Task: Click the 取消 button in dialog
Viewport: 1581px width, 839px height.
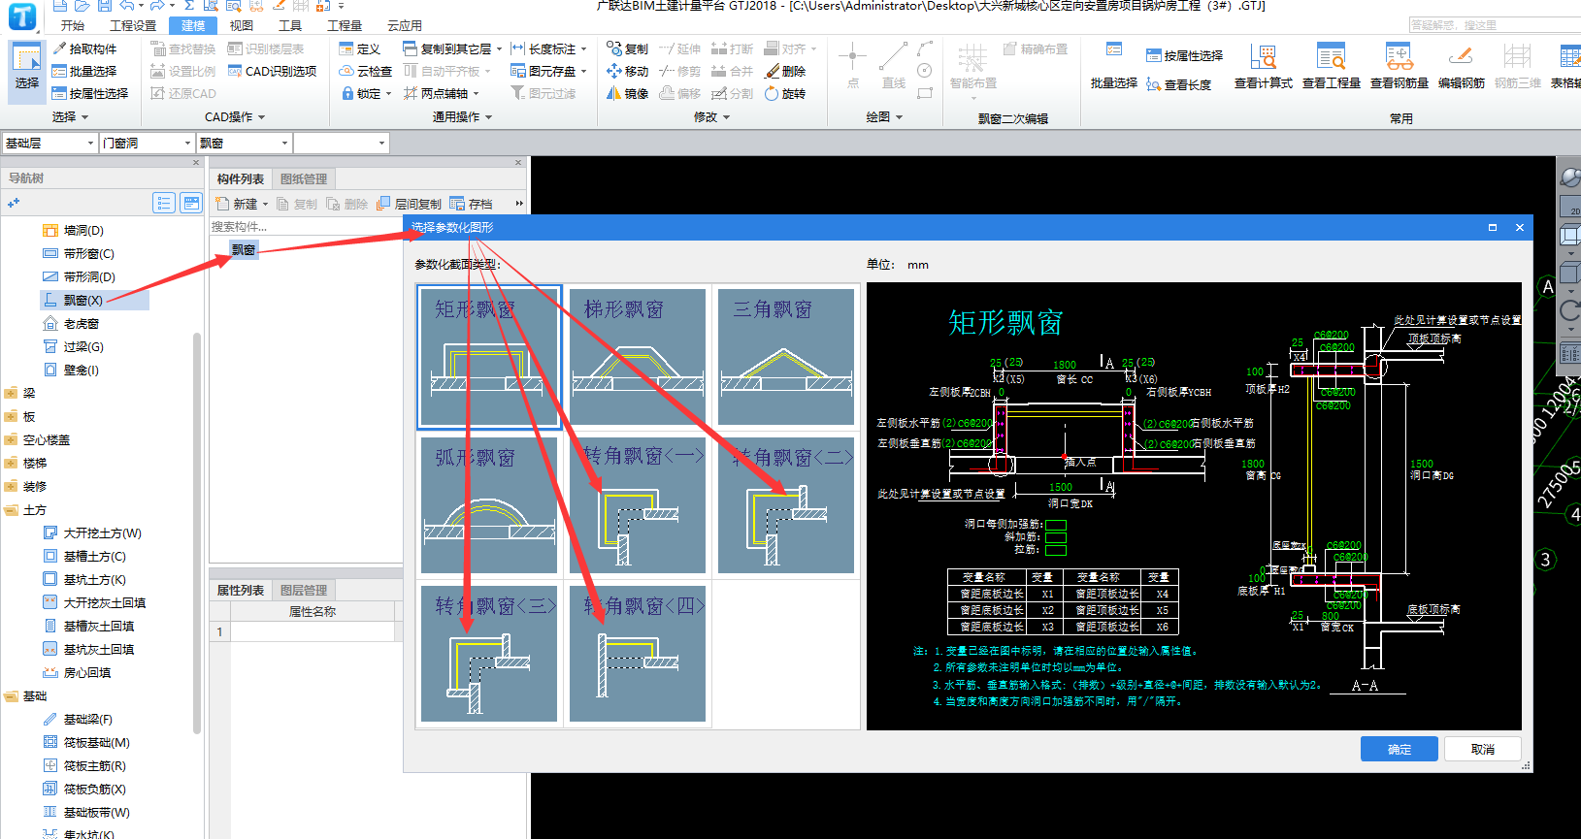Action: [x=1483, y=749]
